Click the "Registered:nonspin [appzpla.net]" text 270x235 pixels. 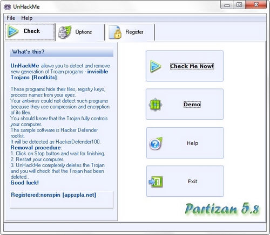(x=53, y=195)
